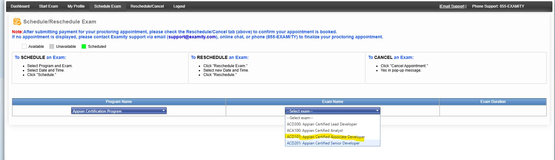Click the 'Click "Cancel Appointment."' instruction
This screenshot has height=160, width=555.
point(404,66)
